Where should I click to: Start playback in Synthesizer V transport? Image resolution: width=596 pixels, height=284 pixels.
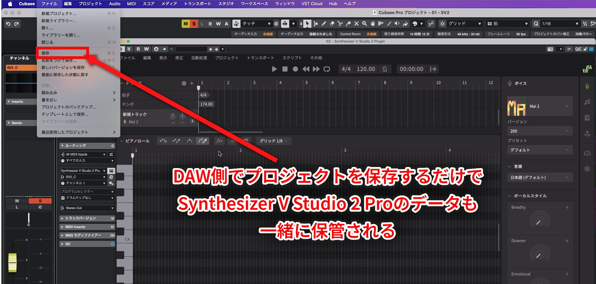click(x=274, y=69)
